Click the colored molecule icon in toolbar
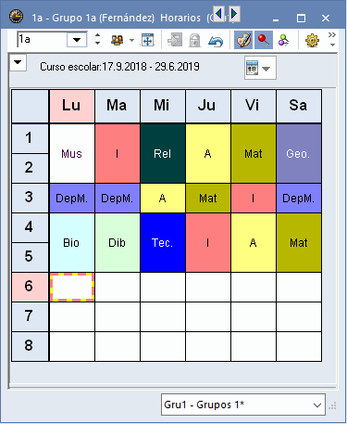 point(283,41)
